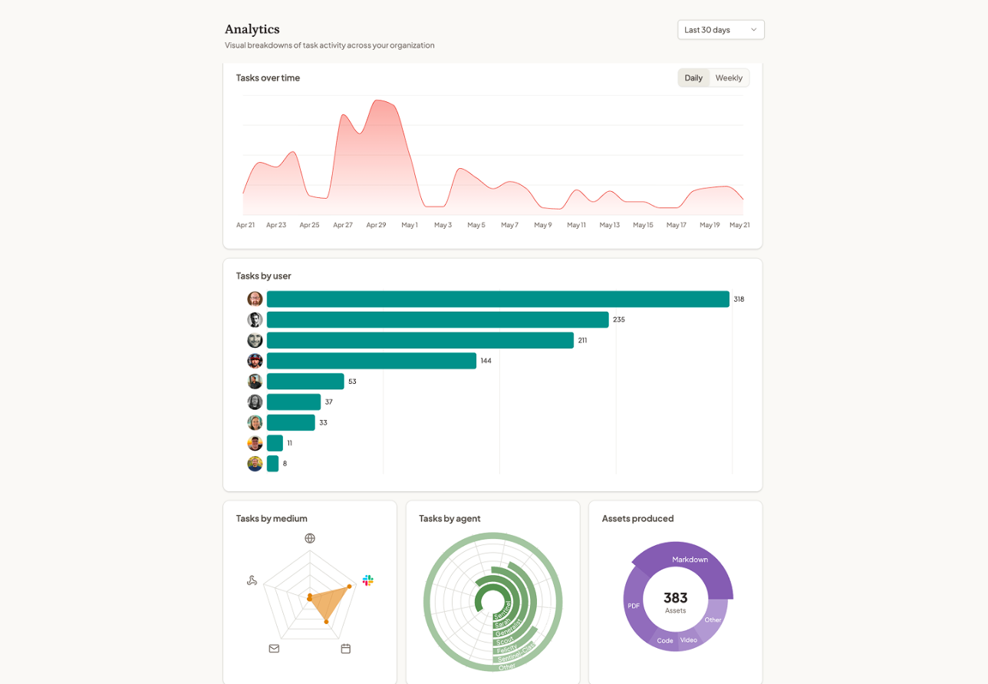
Task: Select the Other segment of the assets donut
Action: point(713,620)
